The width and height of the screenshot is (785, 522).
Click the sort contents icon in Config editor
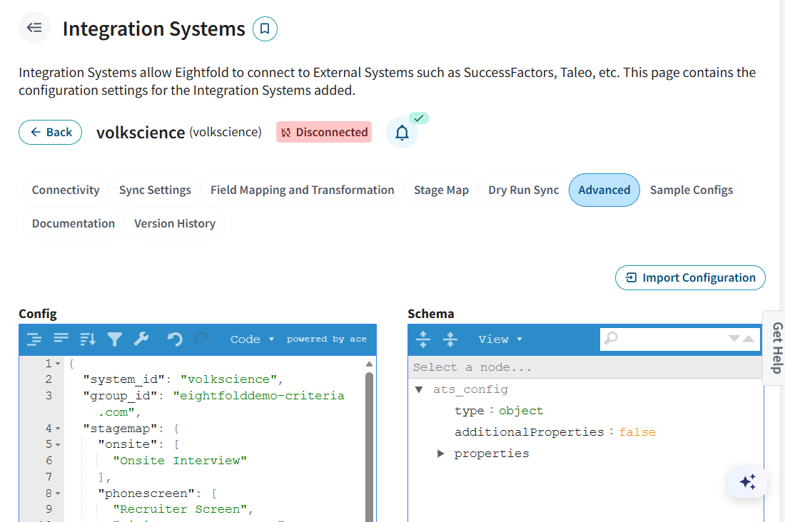pos(88,339)
